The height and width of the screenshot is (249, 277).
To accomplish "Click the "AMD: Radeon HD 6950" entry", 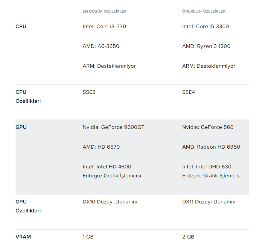I will click(211, 147).
